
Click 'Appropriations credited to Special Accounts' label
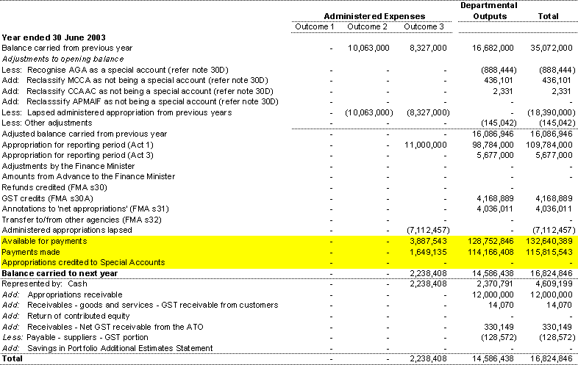coord(83,262)
